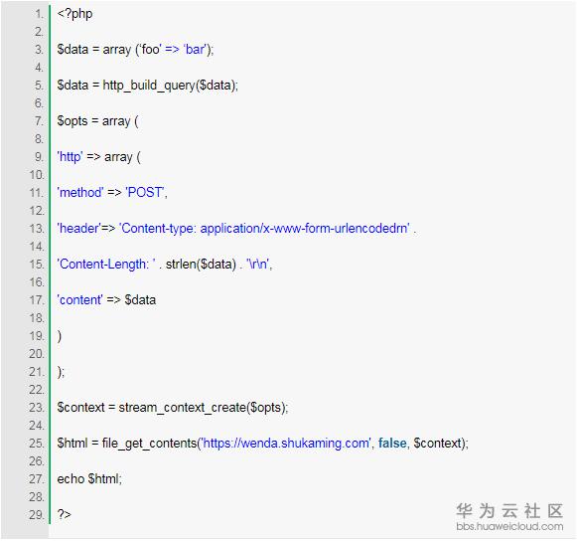The image size is (577, 541).
Task: Click the "'method' => 'POST'," line
Action: click(112, 192)
